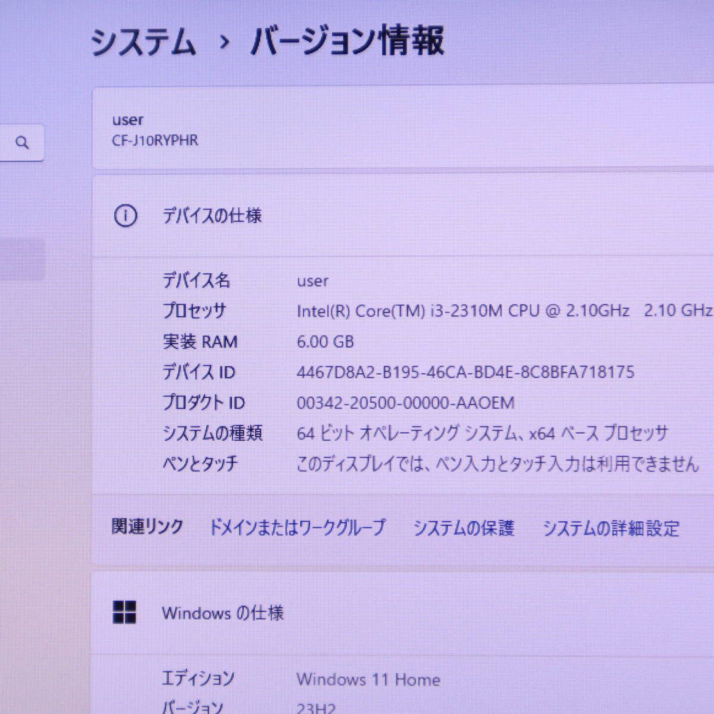The image size is (714, 714).
Task: Click the 関連リンク label
Action: click(148, 527)
